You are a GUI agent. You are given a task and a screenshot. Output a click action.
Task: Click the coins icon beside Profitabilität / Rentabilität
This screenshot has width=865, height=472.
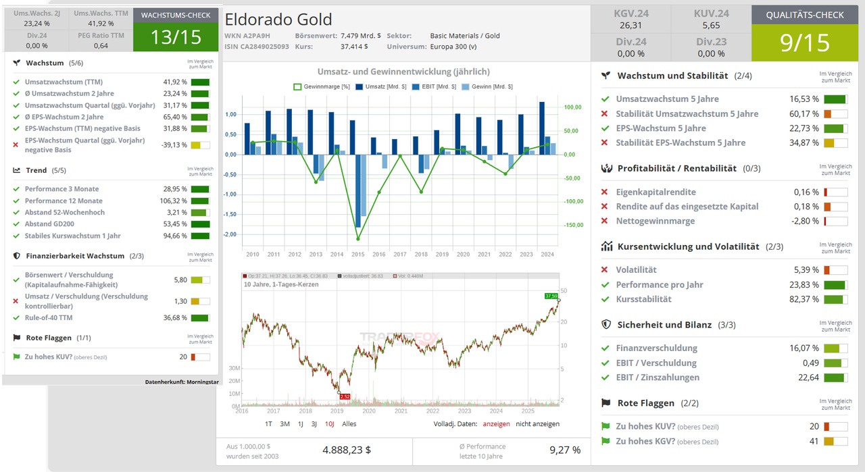(x=606, y=168)
